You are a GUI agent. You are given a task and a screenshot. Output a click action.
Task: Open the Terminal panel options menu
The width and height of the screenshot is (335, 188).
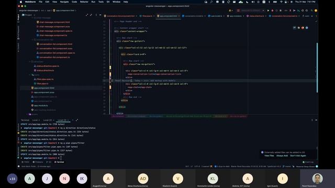(312, 120)
